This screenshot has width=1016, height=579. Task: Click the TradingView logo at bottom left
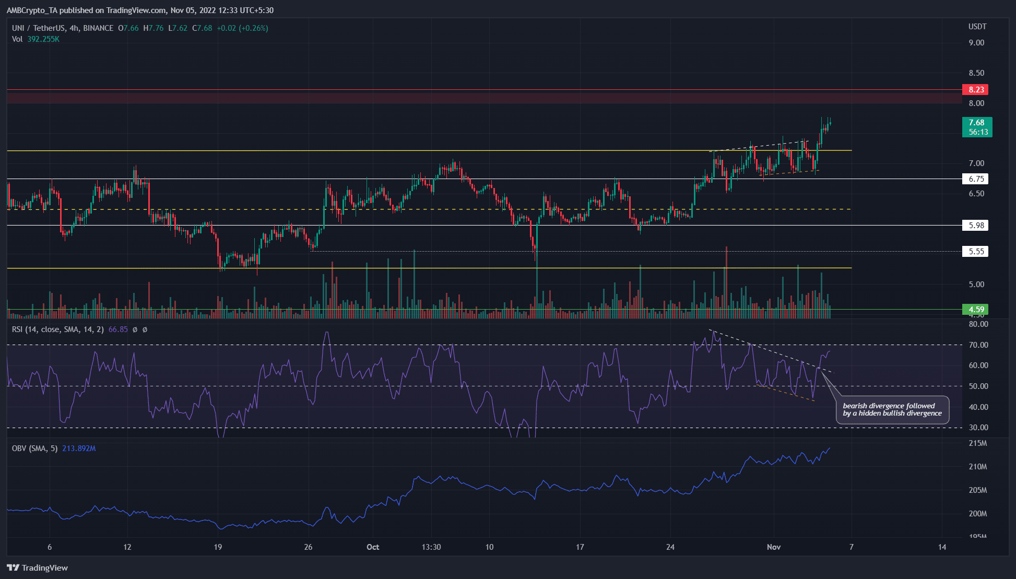(37, 568)
